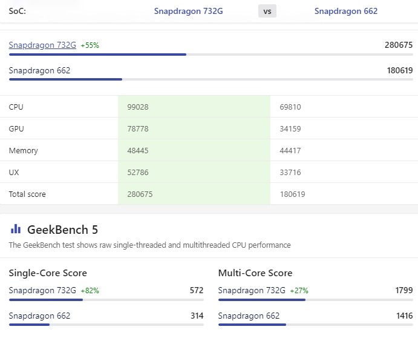Click the Multi-Core Snapdragon 662 progress bar
Screen dimensions: 418x338
tap(316, 325)
